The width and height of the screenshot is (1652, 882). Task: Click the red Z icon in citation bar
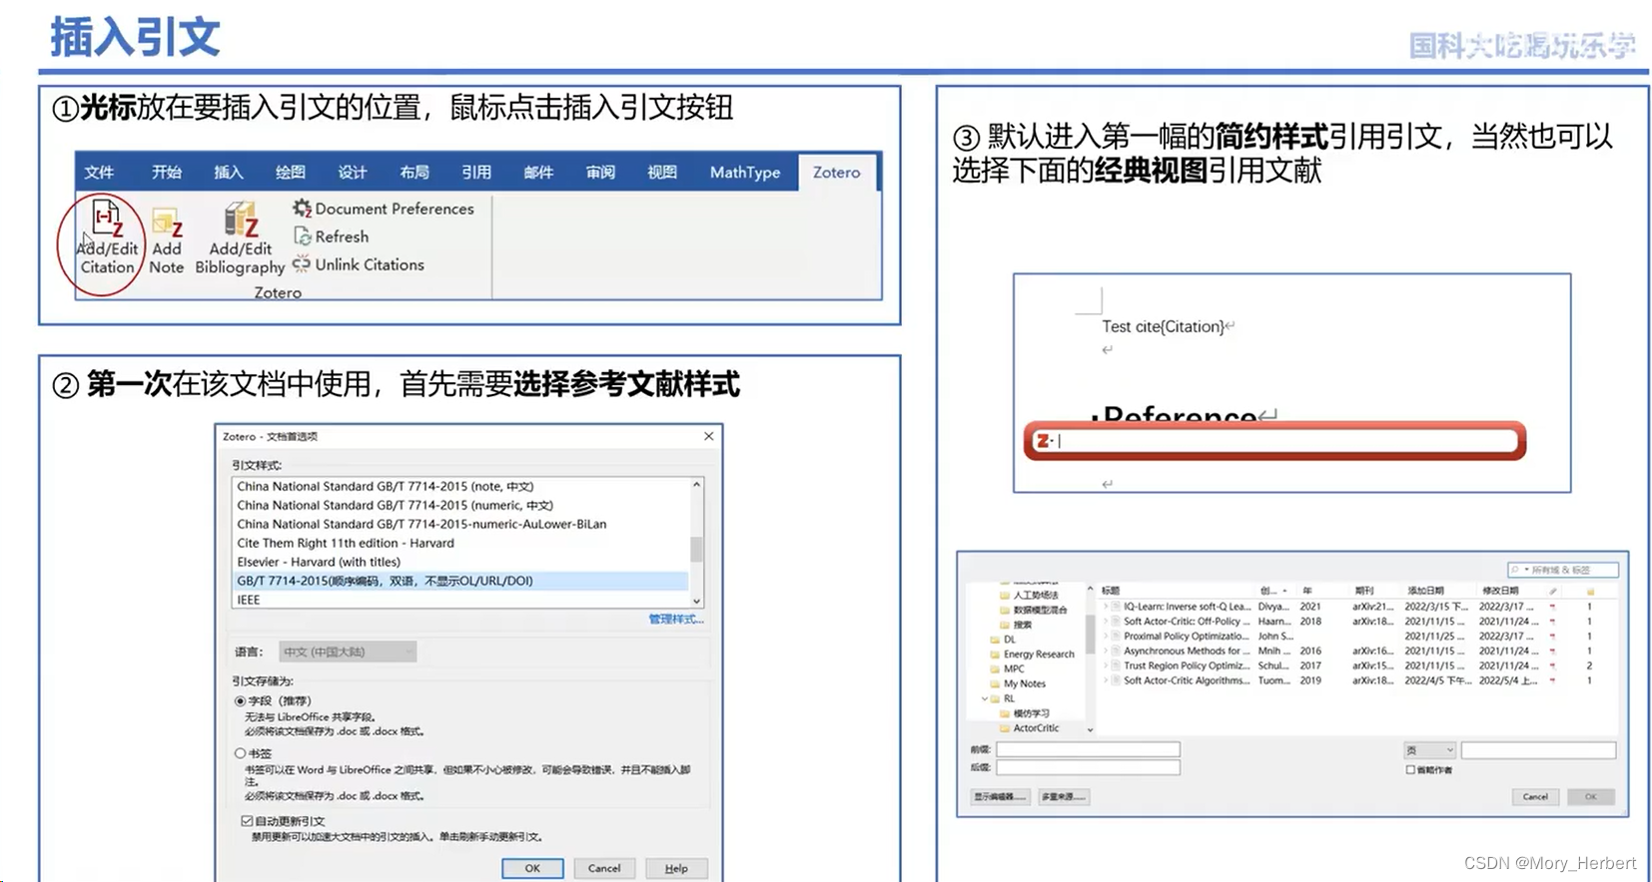pos(1044,440)
